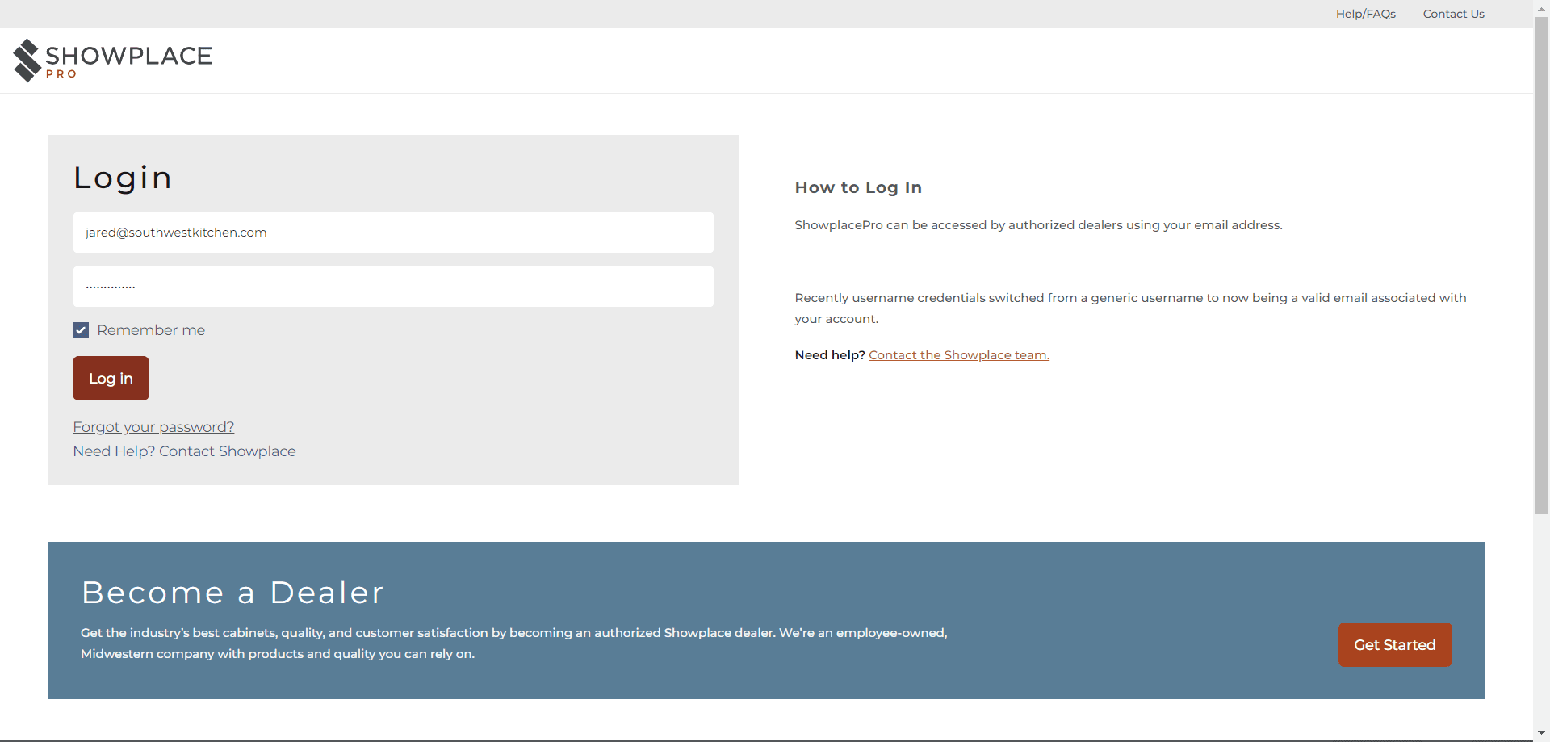1550x742 pixels.
Task: Click the dealer paragraph starting 'Get the industry's best cabinets'
Action: [514, 643]
